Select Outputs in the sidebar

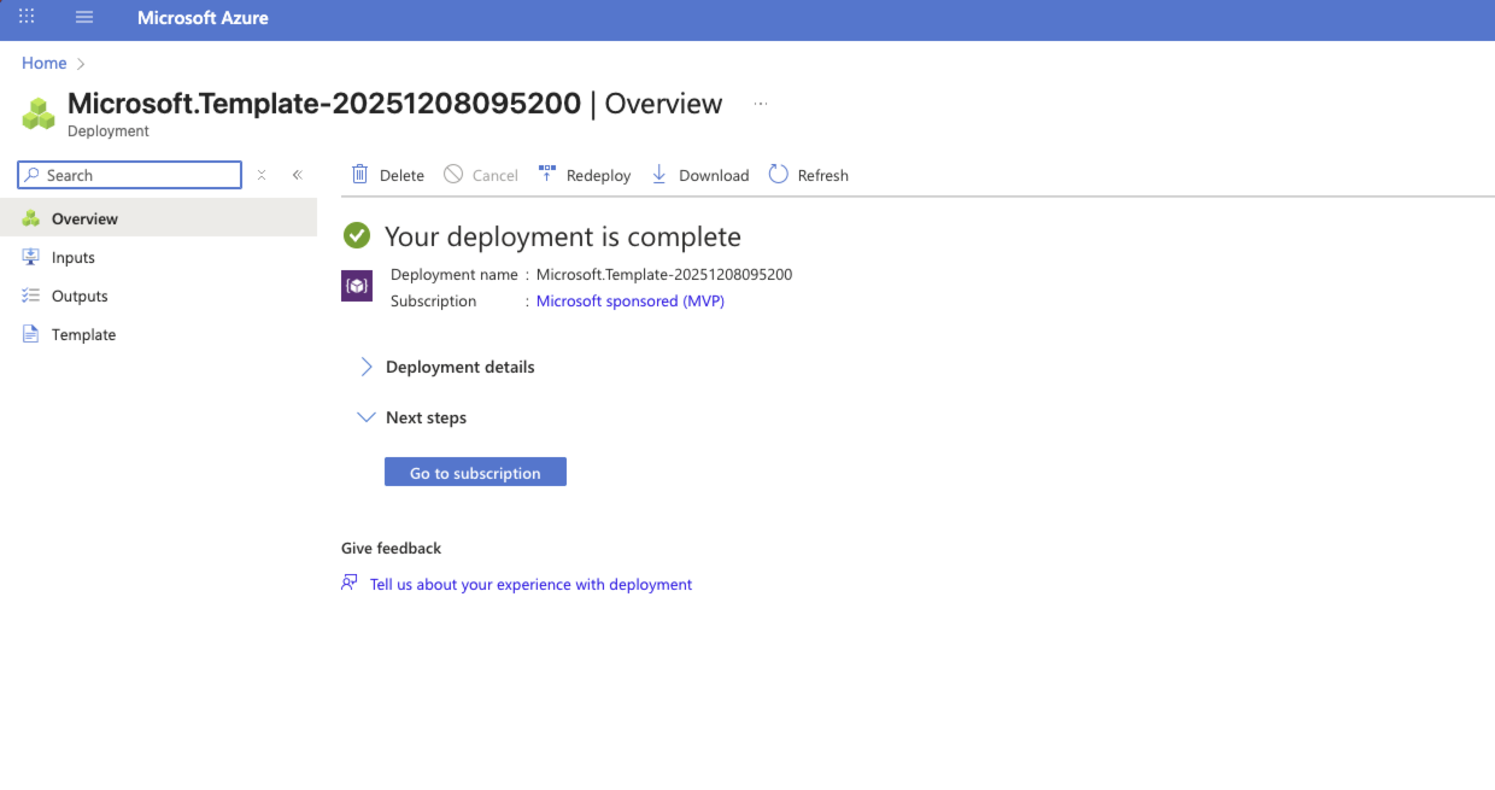point(80,296)
